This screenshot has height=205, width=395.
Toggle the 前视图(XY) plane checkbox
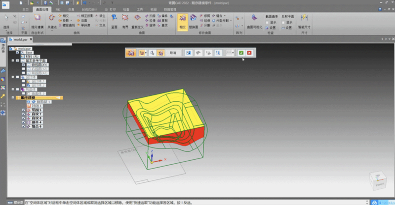(23, 64)
